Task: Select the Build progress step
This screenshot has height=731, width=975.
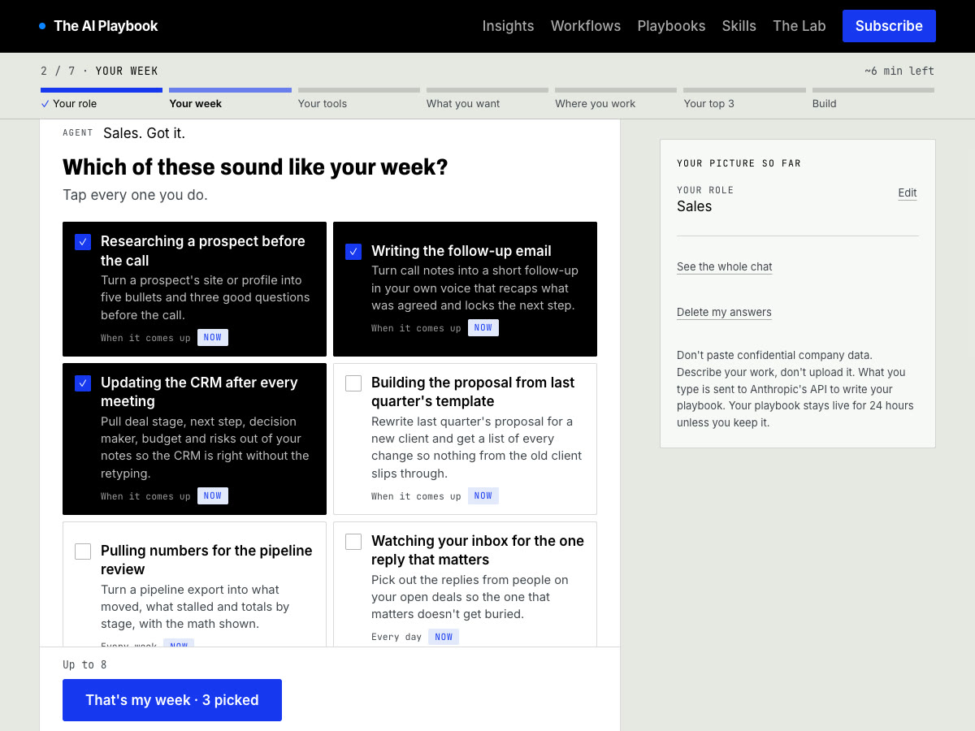Action: [x=873, y=98]
